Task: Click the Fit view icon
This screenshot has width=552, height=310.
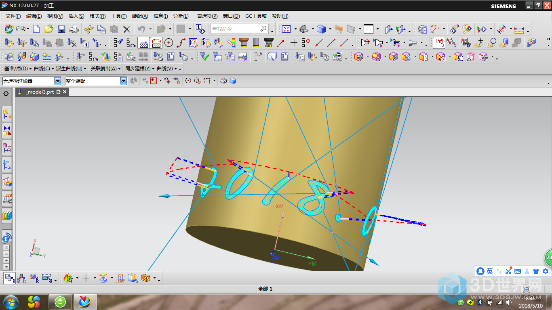Action: click(287, 29)
